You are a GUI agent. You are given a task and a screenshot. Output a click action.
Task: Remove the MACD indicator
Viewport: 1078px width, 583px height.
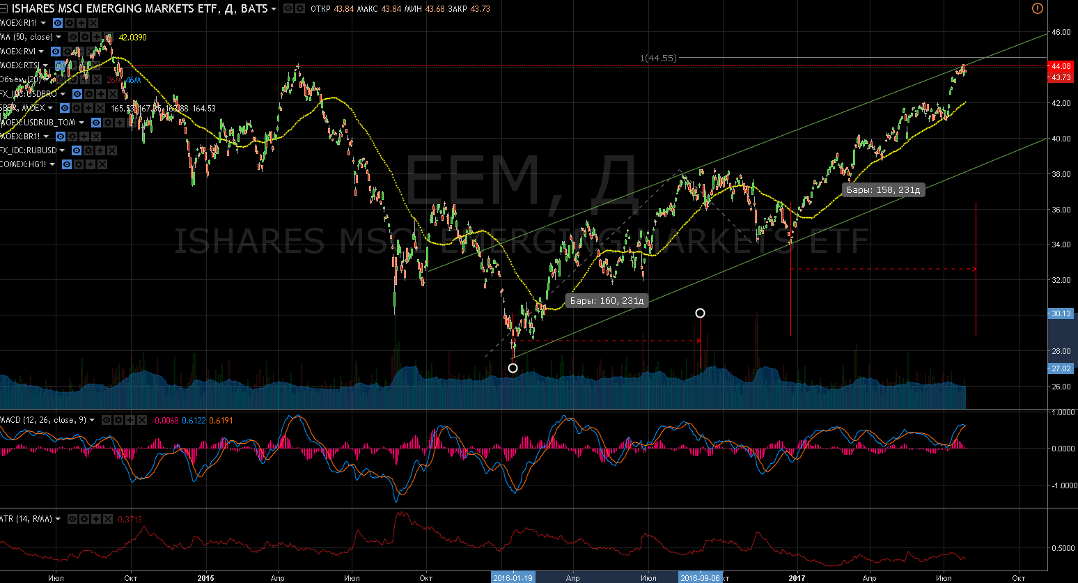(142, 420)
